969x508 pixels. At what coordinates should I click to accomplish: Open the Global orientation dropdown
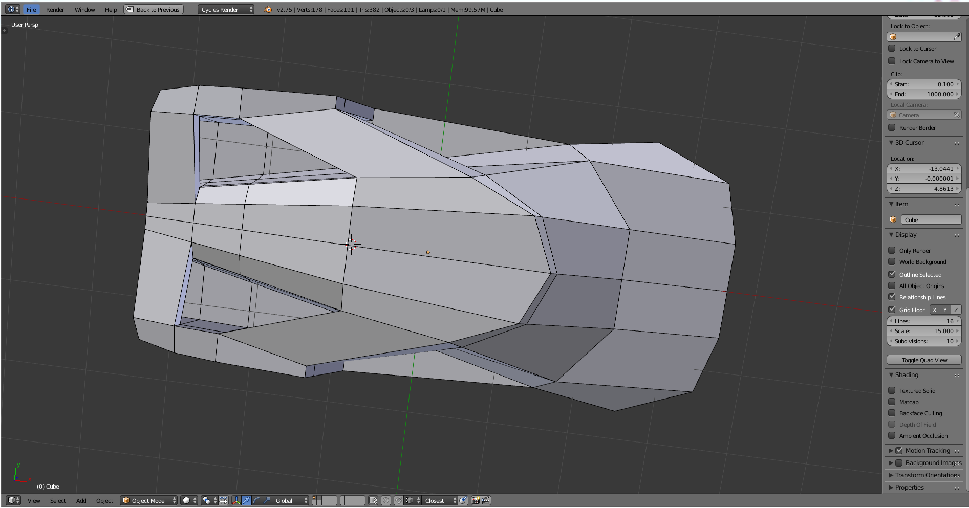(x=291, y=500)
